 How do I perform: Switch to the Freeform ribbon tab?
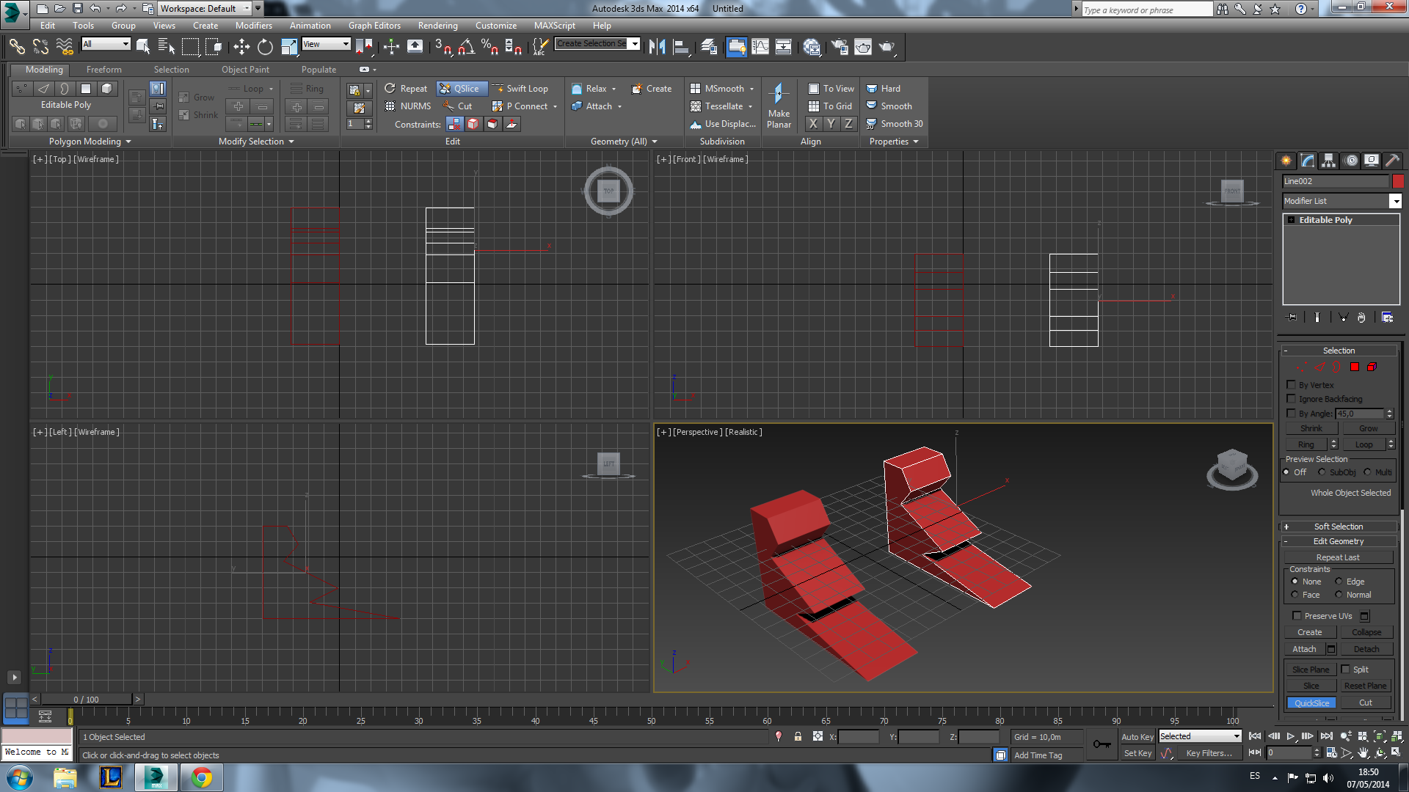point(104,70)
